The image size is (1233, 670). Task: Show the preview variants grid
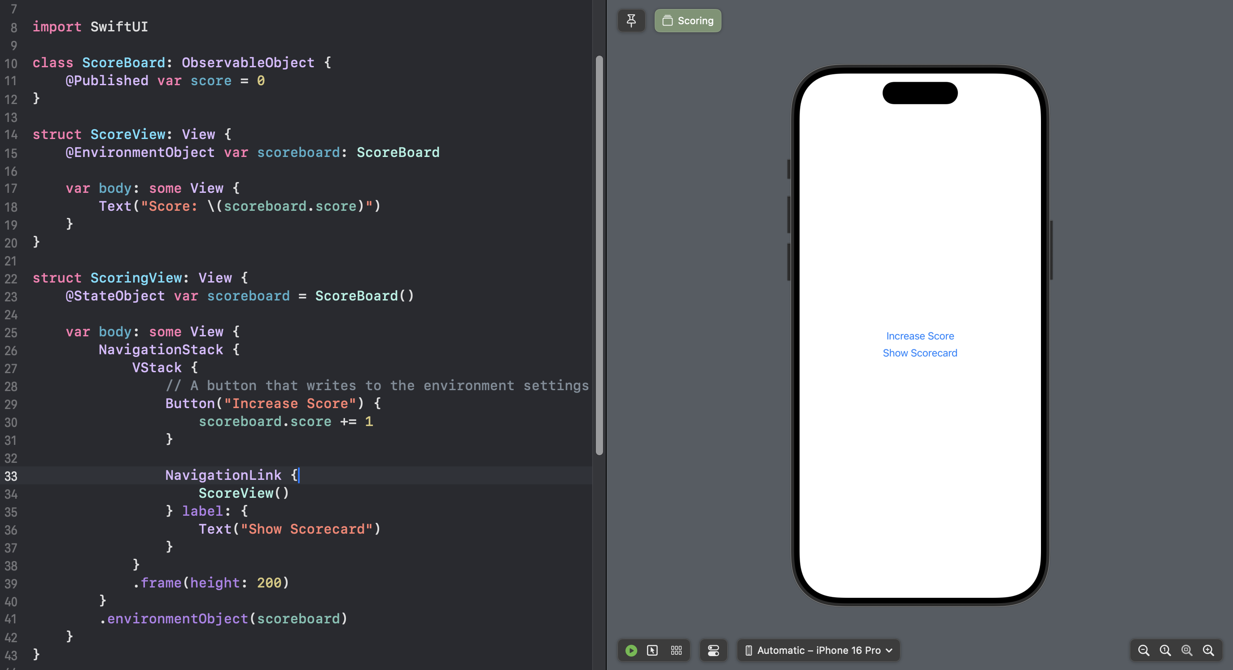coord(676,650)
